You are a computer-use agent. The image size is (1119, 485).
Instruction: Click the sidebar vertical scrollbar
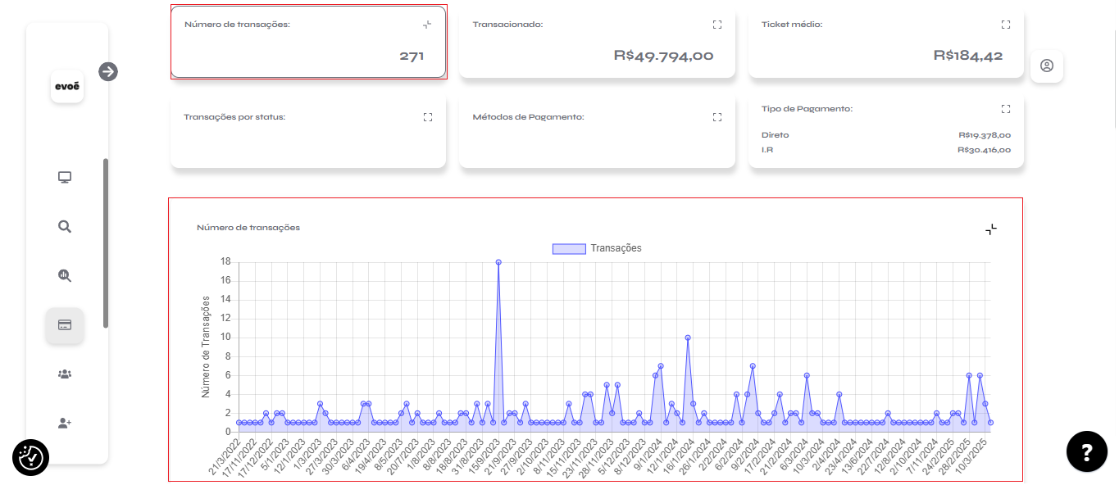pyautogui.click(x=106, y=243)
